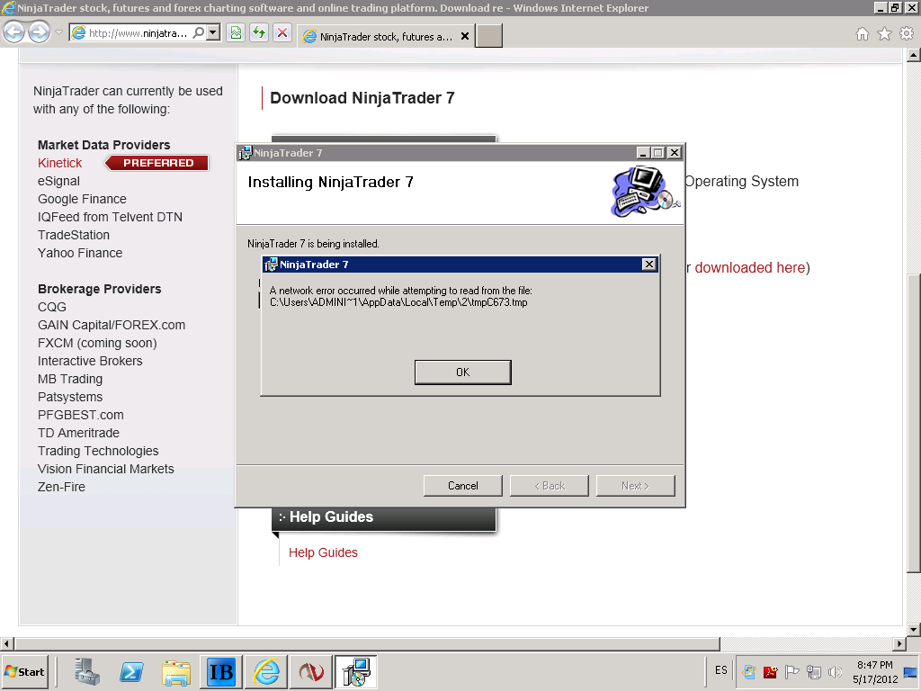Open the red Help Guides link
This screenshot has width=921, height=691.
[x=323, y=553]
